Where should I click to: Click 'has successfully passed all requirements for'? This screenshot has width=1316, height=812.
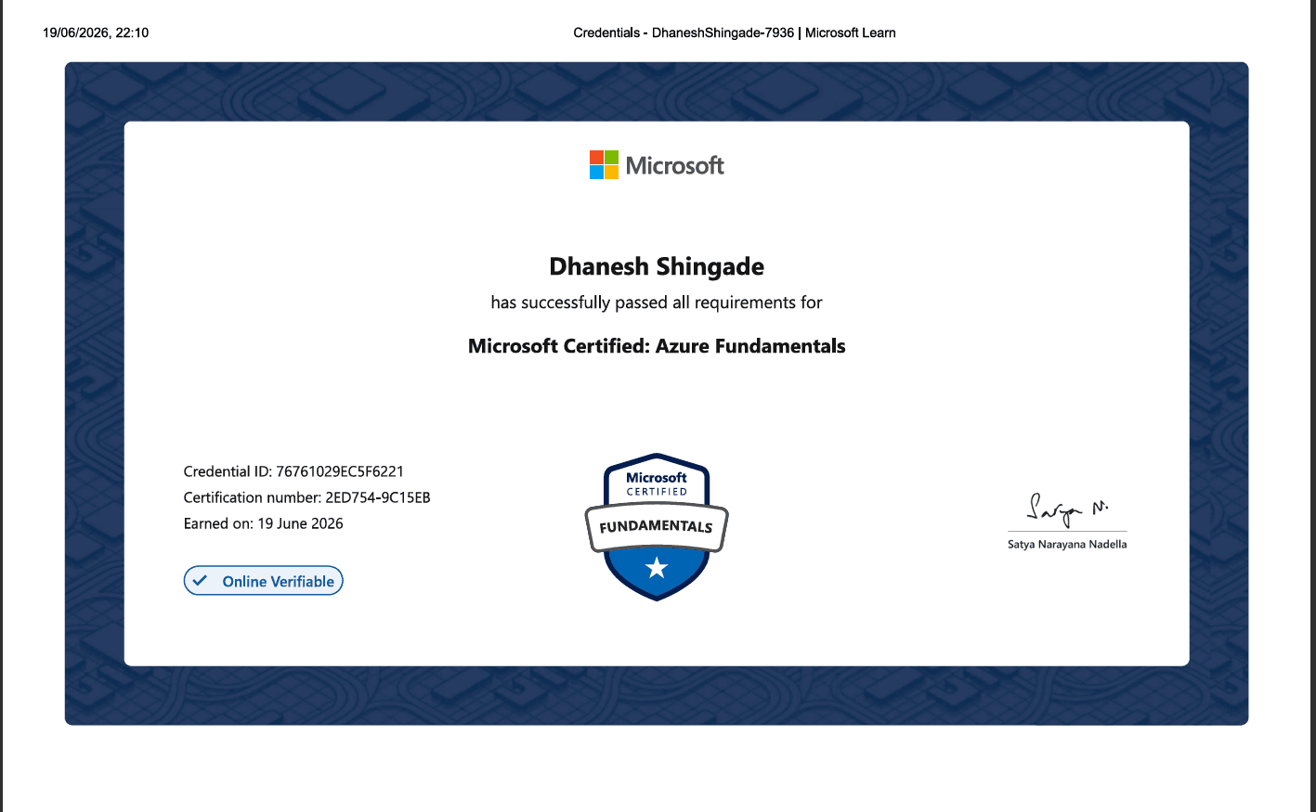(657, 303)
